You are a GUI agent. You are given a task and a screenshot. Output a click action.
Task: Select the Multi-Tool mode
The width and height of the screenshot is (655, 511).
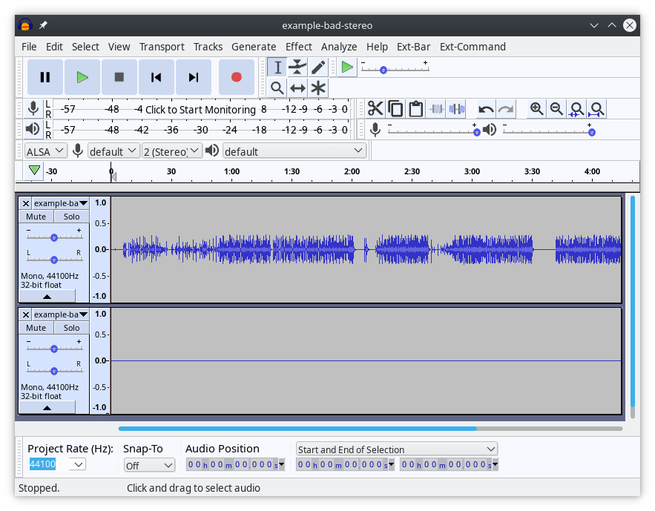[x=317, y=88]
